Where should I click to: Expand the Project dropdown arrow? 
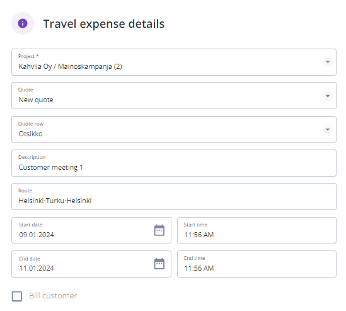[328, 62]
